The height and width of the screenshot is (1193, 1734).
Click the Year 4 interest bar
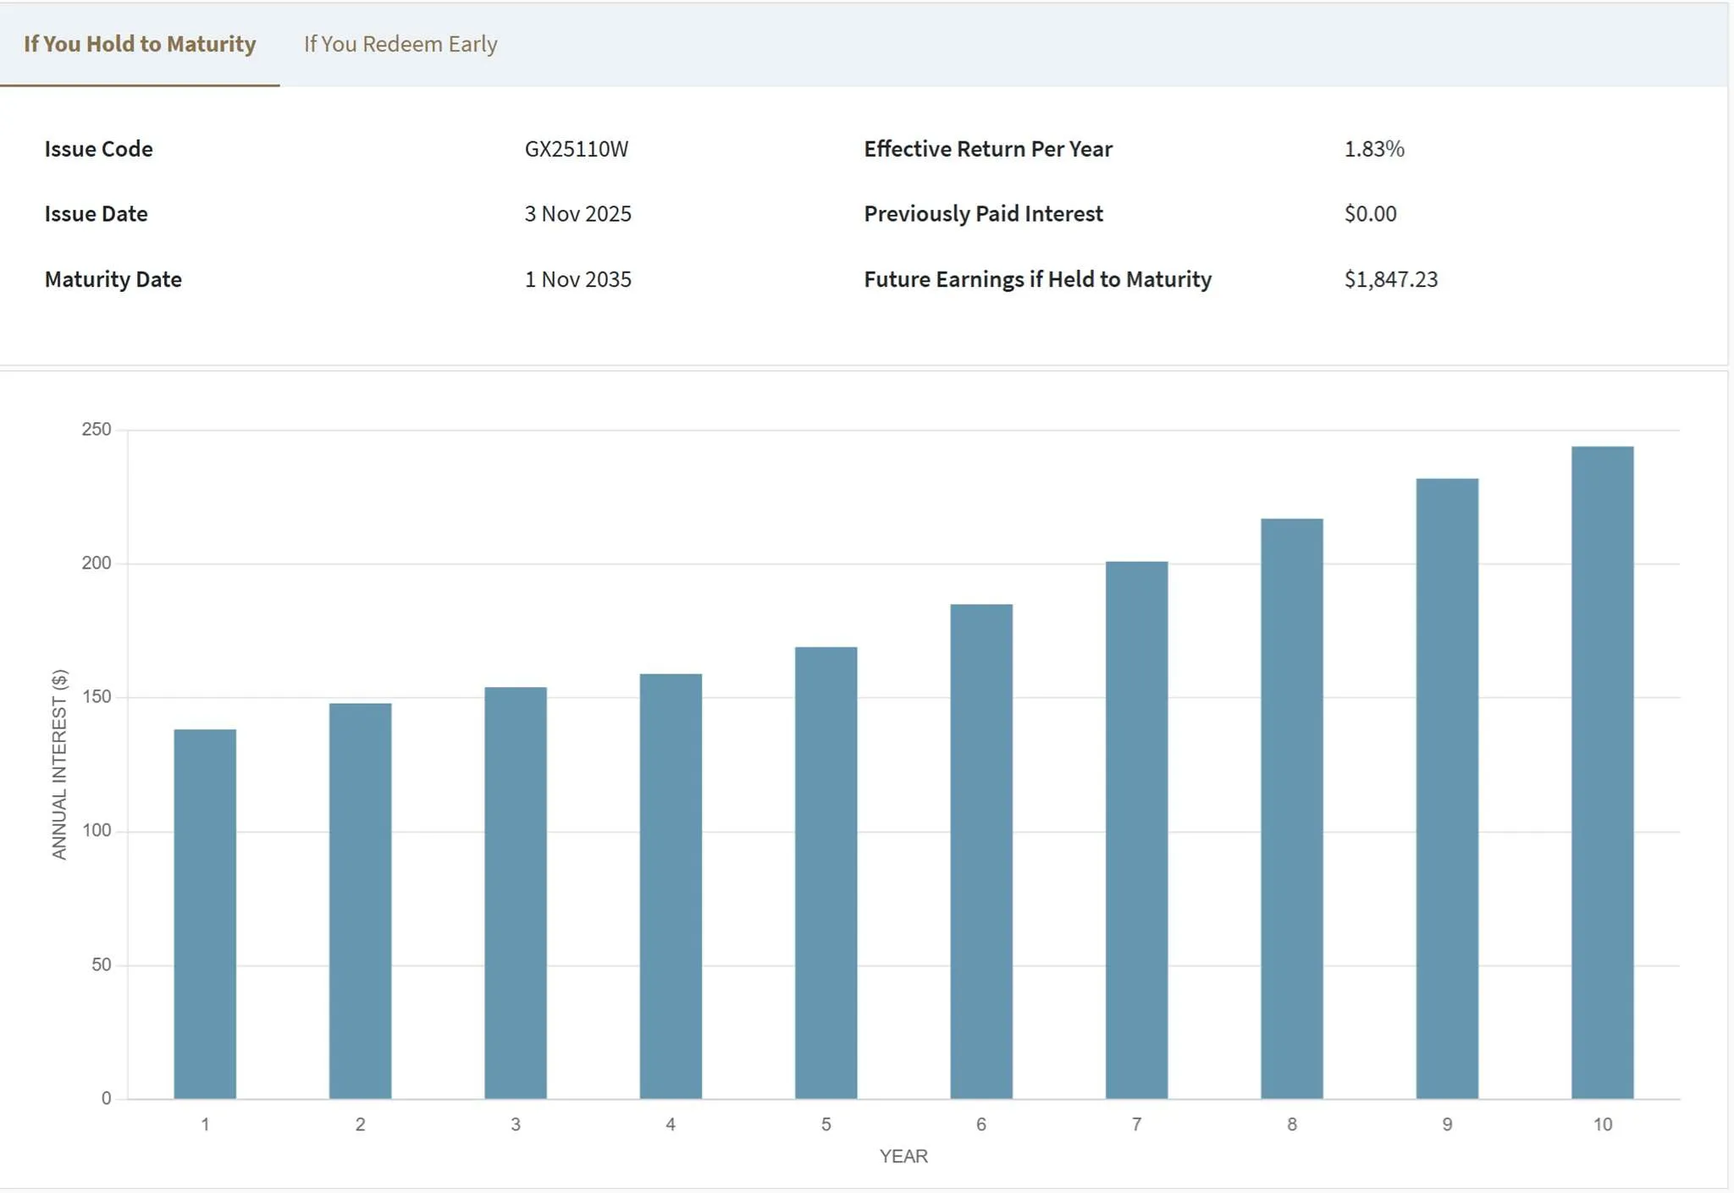pyautogui.click(x=671, y=886)
